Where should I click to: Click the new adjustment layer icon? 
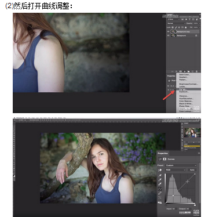[x=185, y=71]
